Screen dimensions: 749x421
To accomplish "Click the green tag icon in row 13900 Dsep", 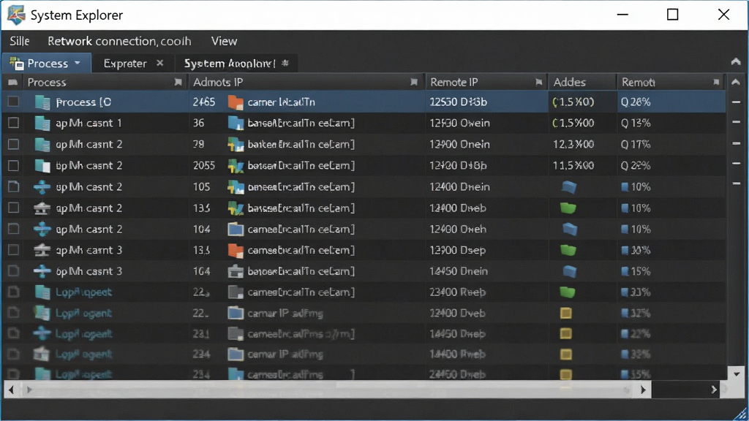I will pos(568,250).
